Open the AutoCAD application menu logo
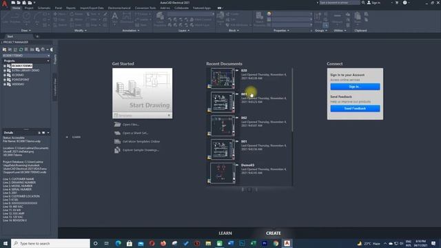The width and height of the screenshot is (441, 248). click(4, 3)
